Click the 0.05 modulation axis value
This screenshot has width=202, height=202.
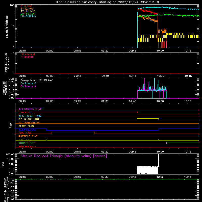(x=12, y=94)
